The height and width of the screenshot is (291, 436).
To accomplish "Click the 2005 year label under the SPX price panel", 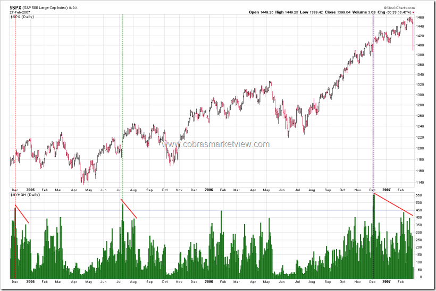I will (30, 190).
